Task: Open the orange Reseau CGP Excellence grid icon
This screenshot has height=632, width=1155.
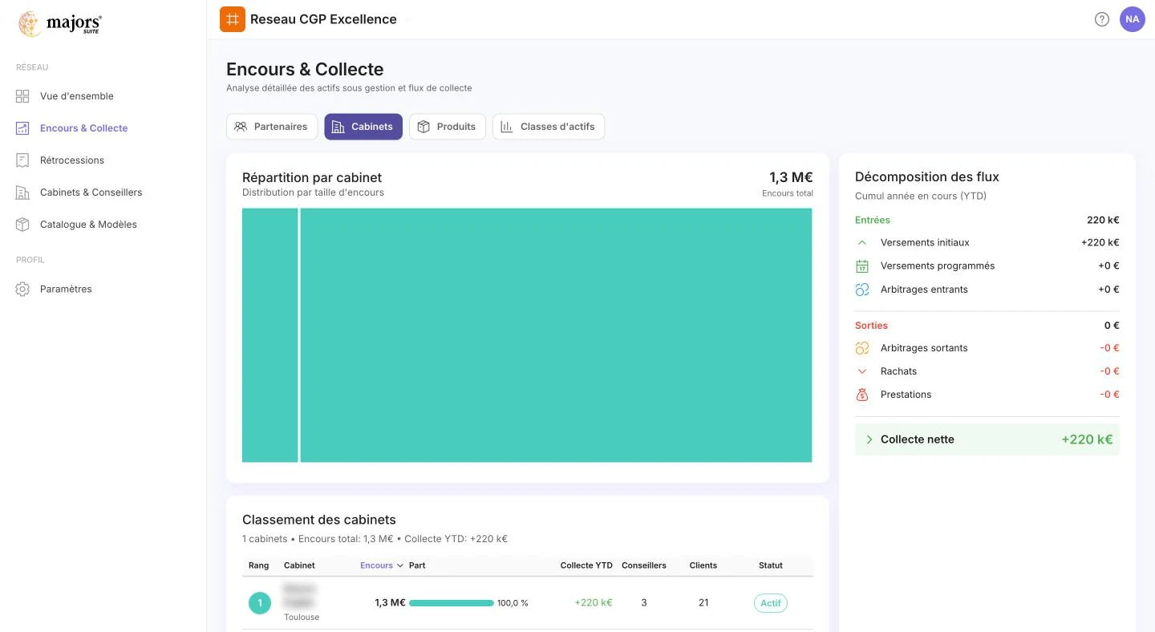Action: click(x=233, y=19)
